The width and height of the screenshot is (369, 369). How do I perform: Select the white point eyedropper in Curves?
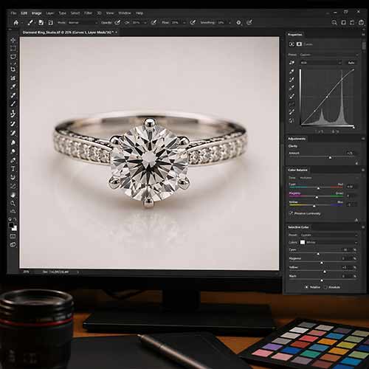coord(292,88)
